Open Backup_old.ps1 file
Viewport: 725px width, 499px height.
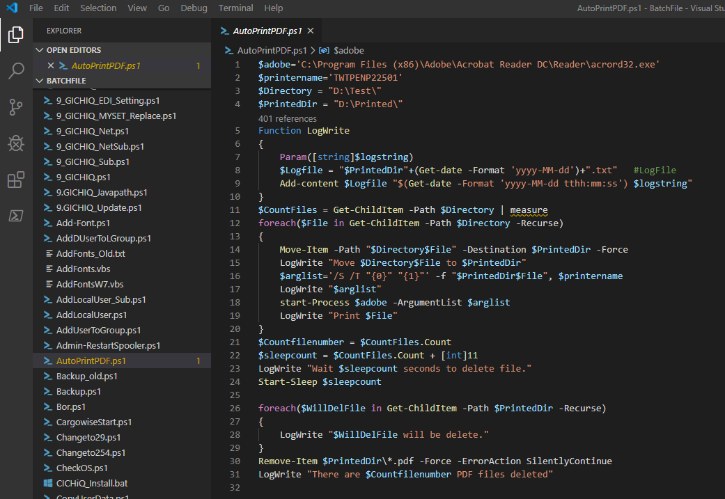[122, 376]
